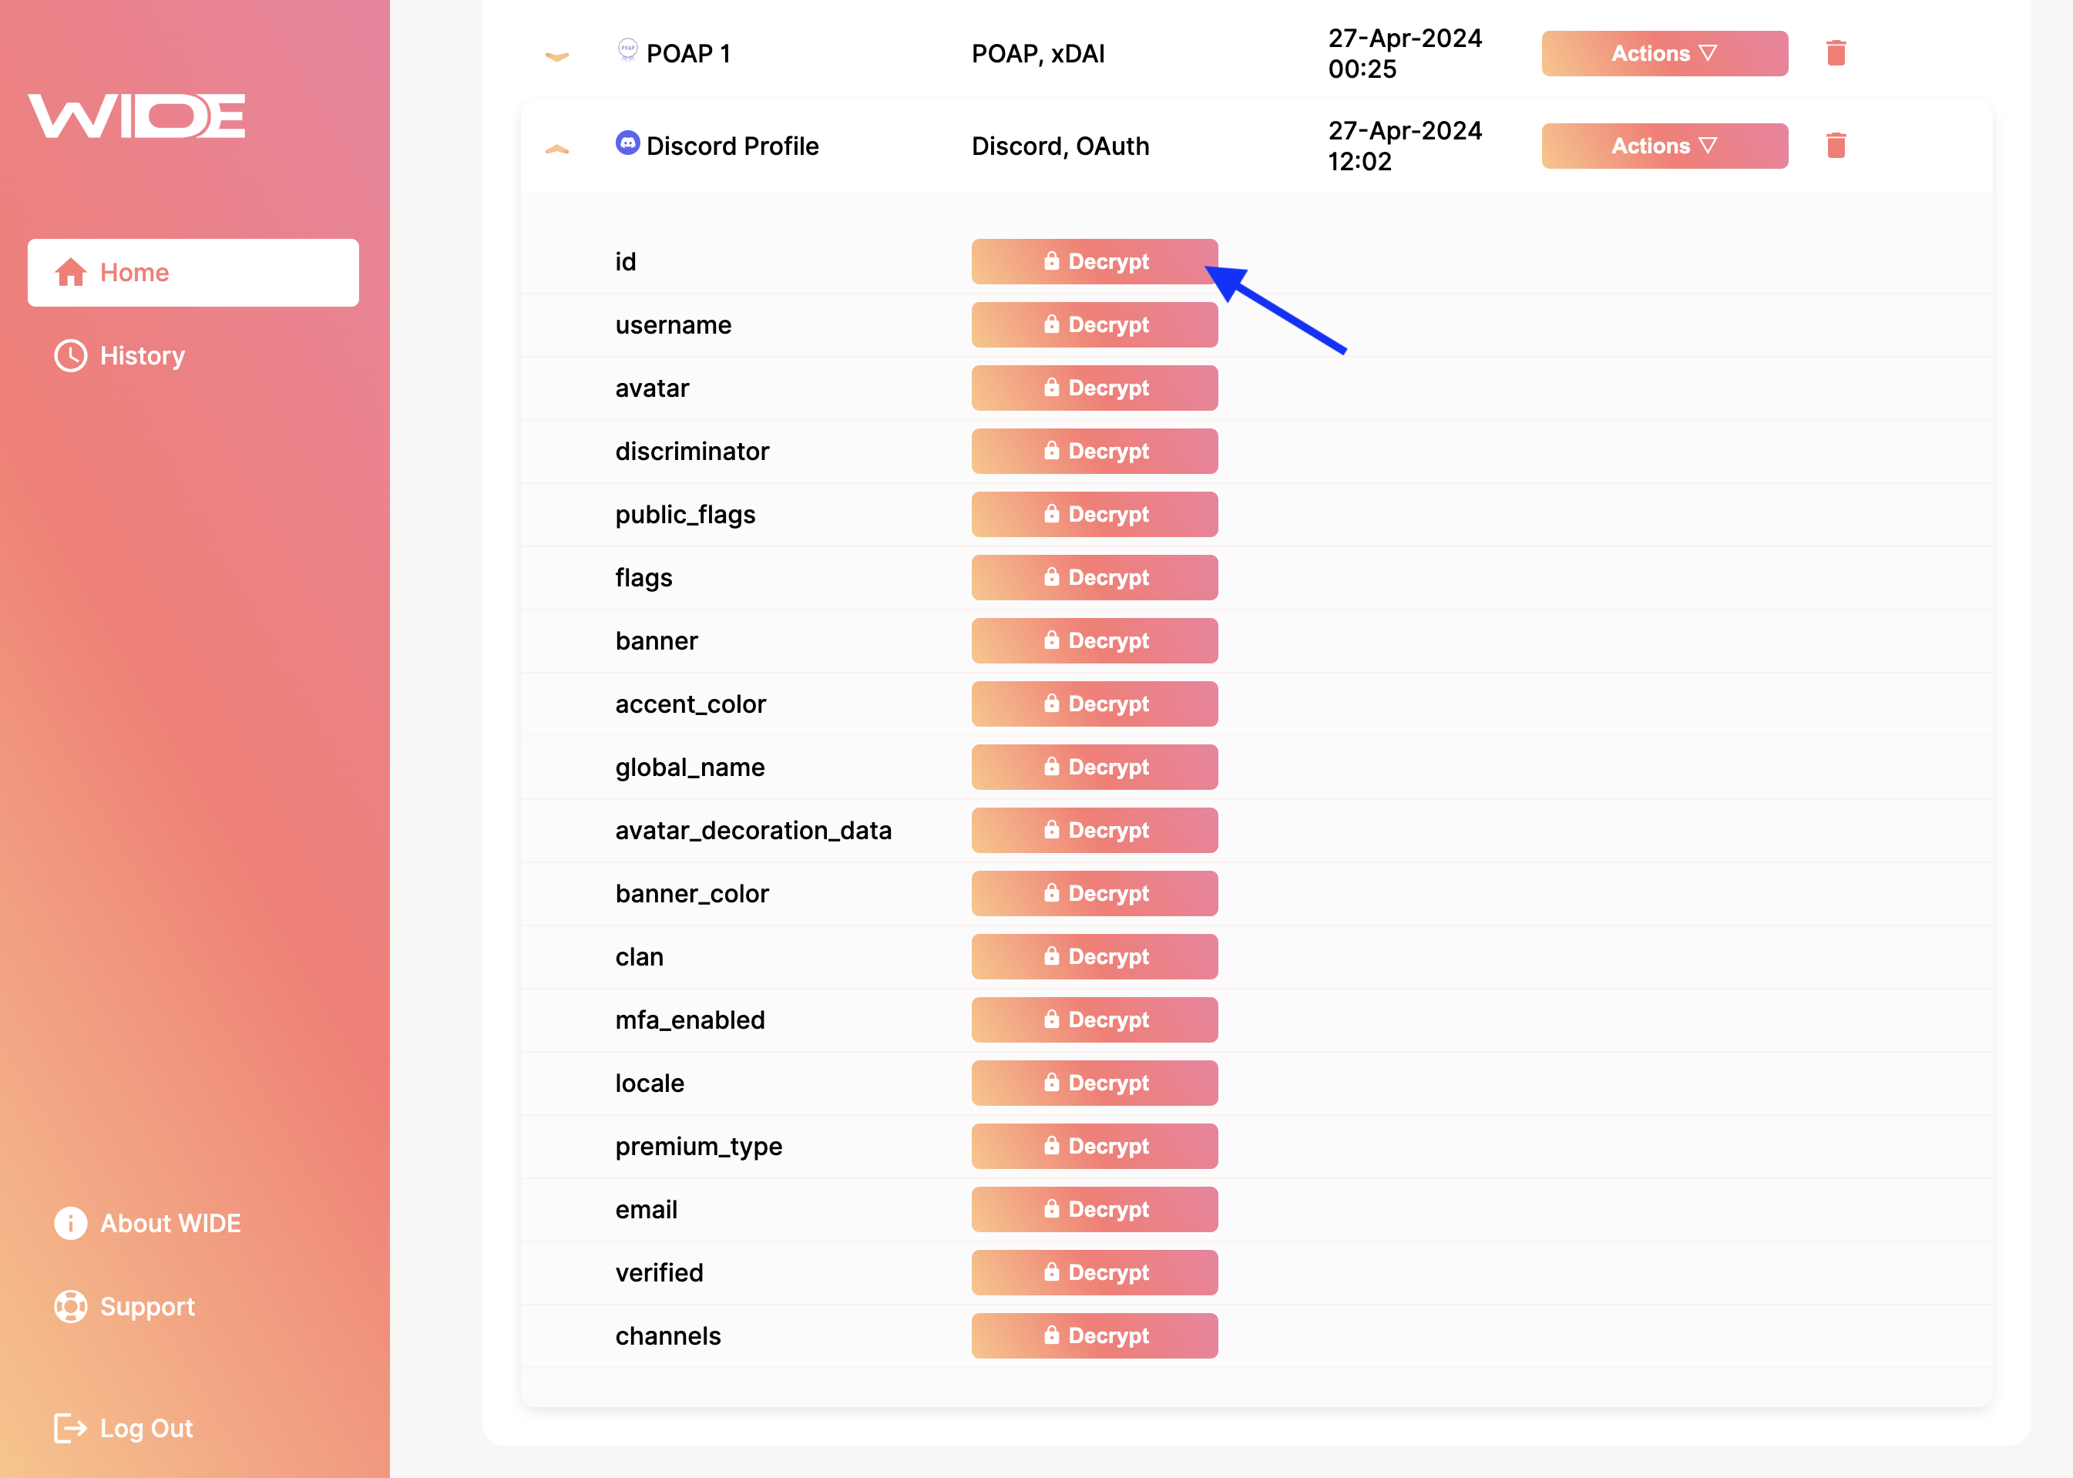Decrypt the accent_color field

[1095, 704]
